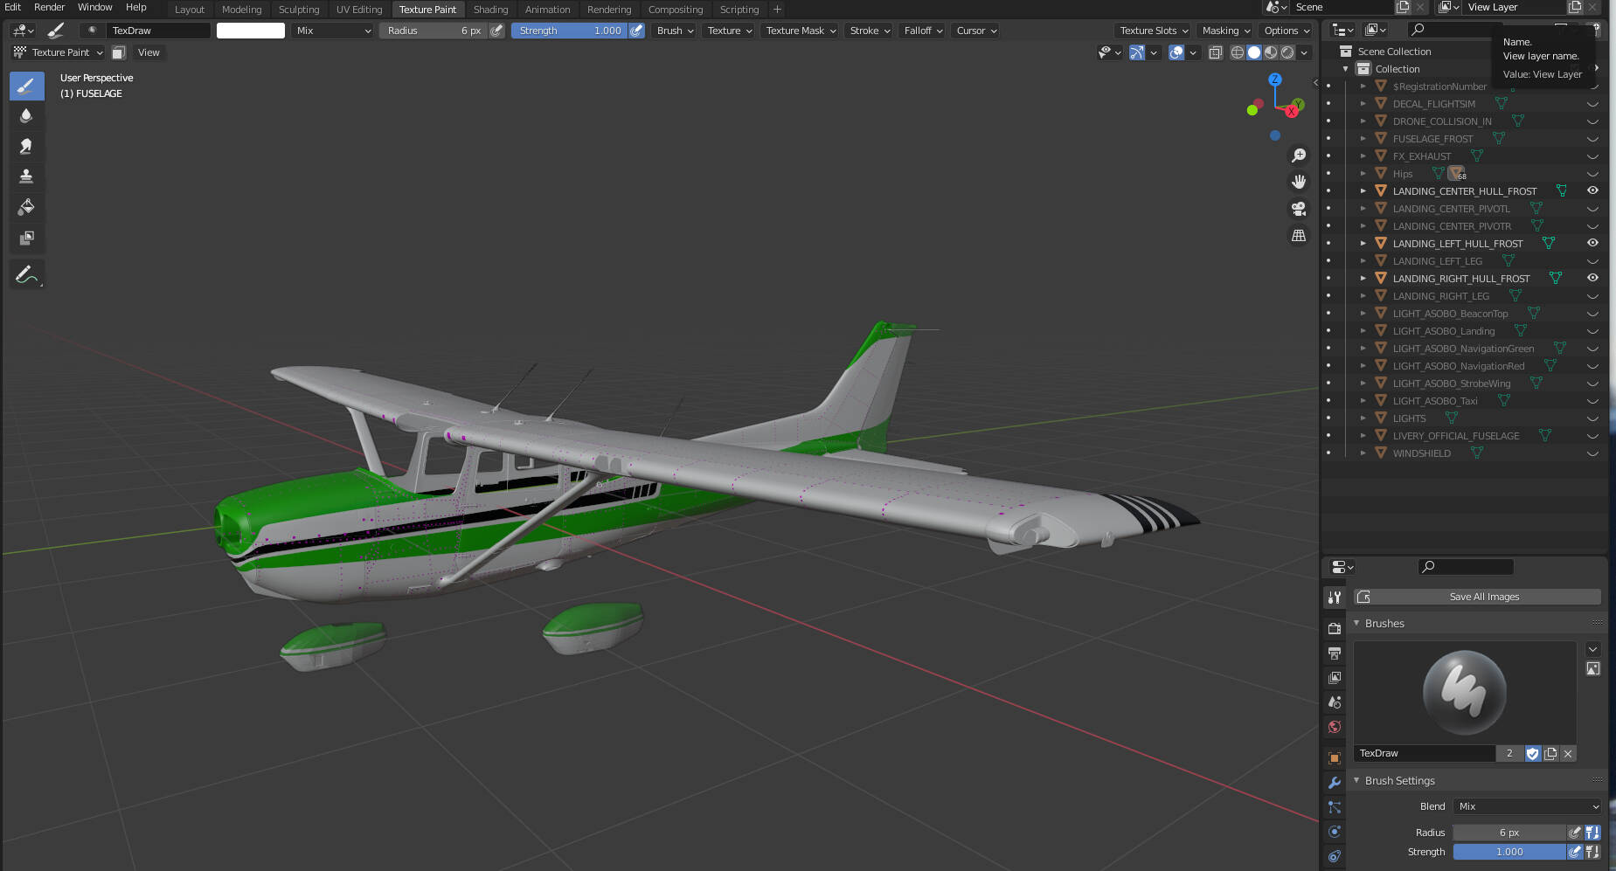Open the Texture Paint mode dropdown
The height and width of the screenshot is (871, 1616).
(x=59, y=52)
